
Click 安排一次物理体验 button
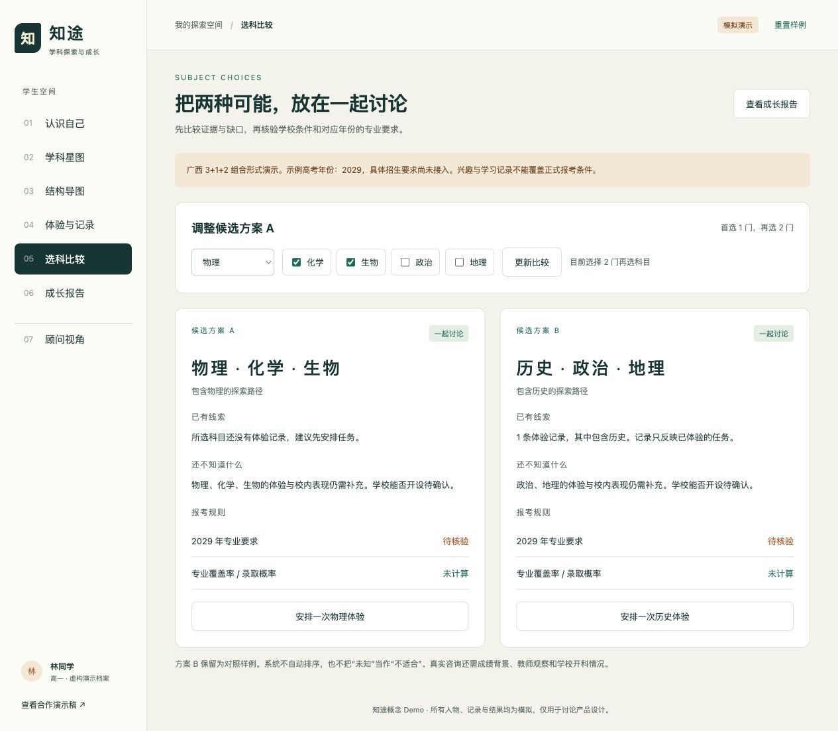pyautogui.click(x=330, y=616)
